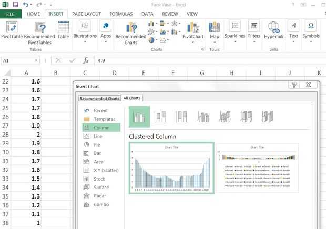Open Insert Bar Chart ribbon icon

[164, 24]
